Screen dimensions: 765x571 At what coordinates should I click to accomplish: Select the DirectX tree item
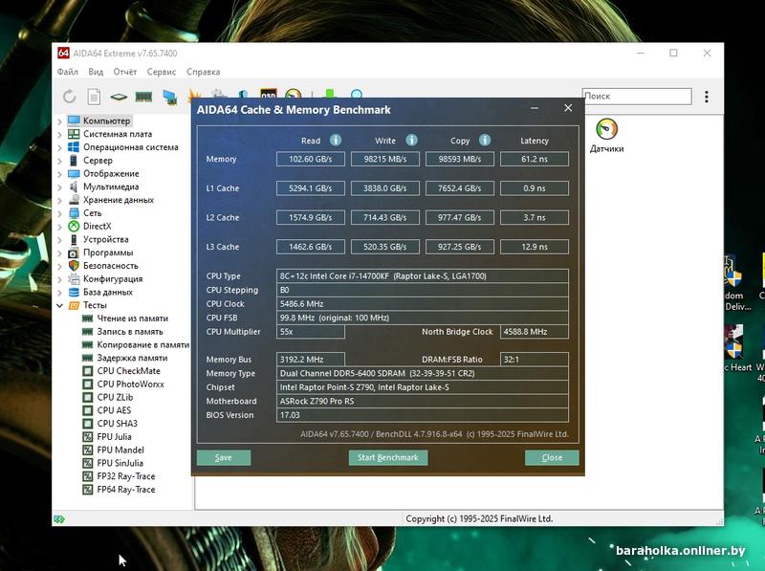pos(98,226)
